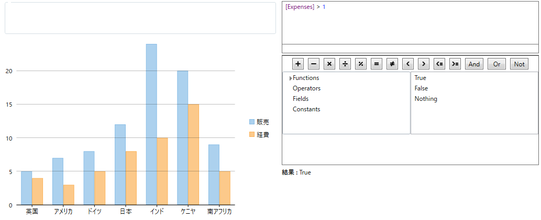541x220 pixels.
Task: Insert the less-than operator
Action: (408, 64)
